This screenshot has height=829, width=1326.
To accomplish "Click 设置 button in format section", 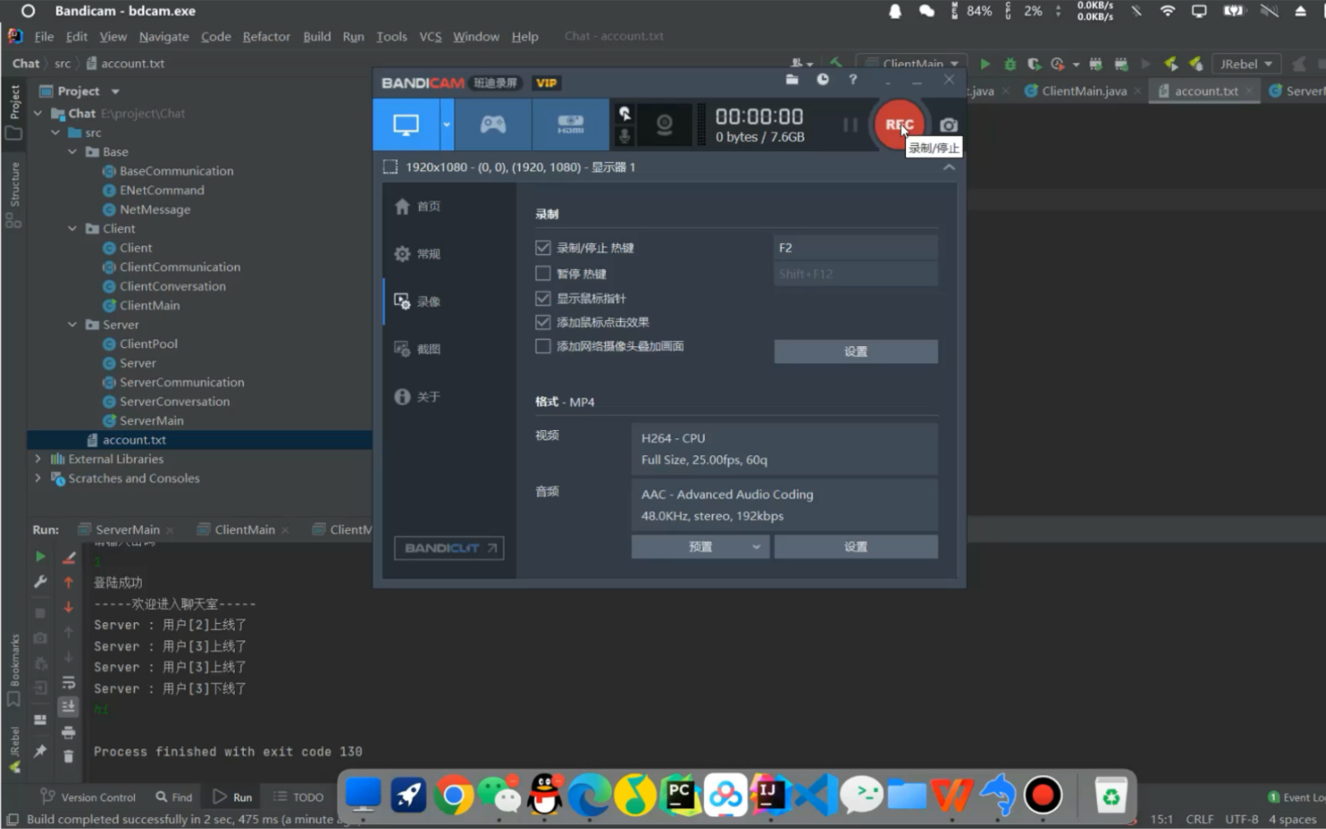I will tap(856, 547).
